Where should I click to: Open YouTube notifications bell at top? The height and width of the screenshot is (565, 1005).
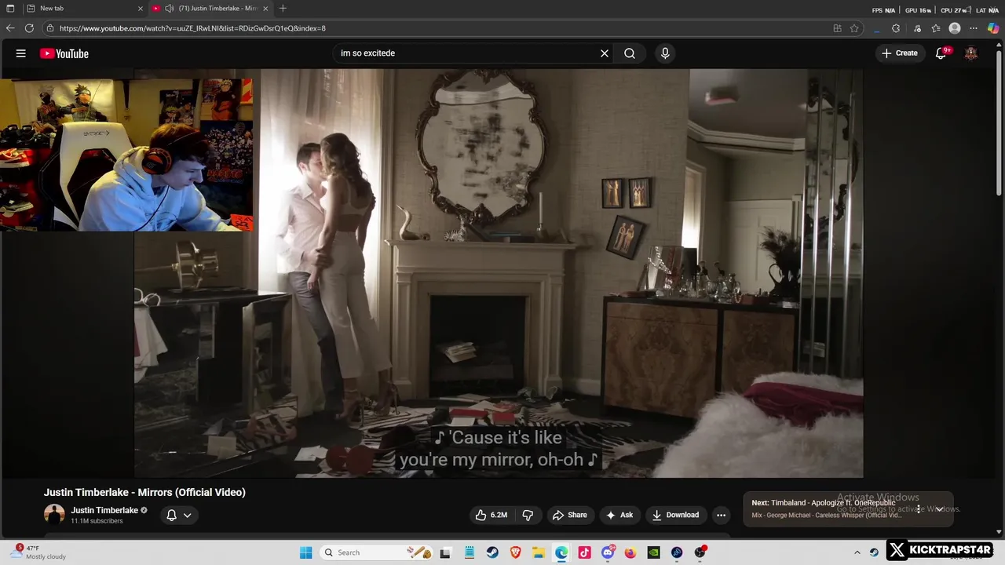click(x=941, y=53)
